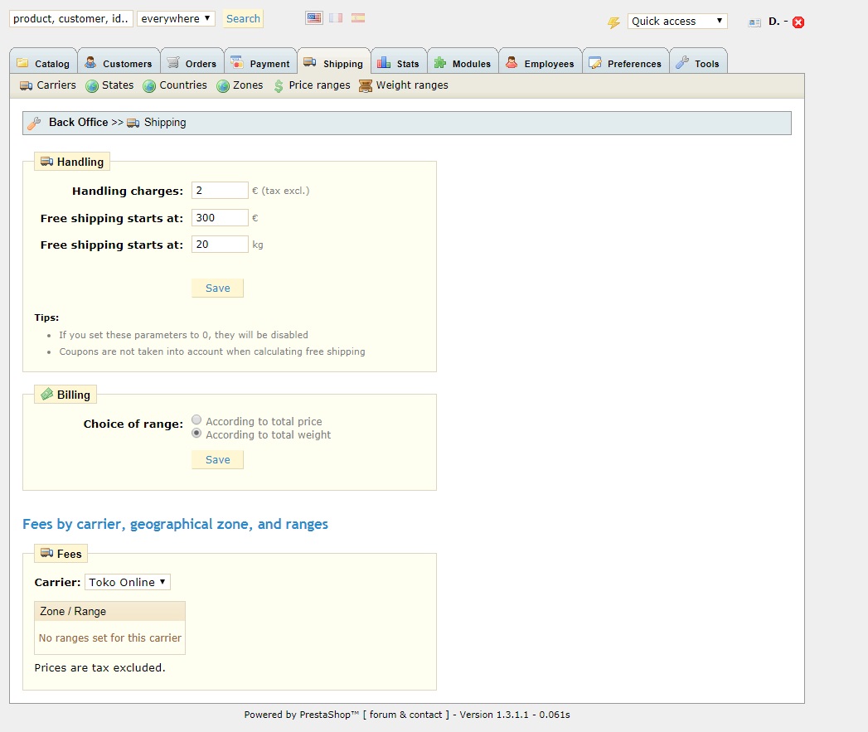Open the Quick access dropdown

click(677, 19)
